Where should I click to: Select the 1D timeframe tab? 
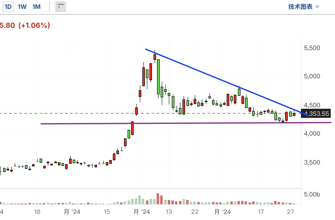[8, 7]
